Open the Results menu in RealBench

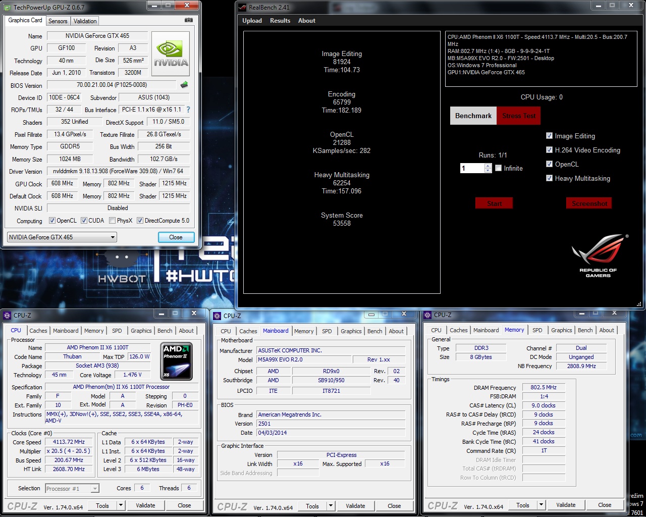280,21
